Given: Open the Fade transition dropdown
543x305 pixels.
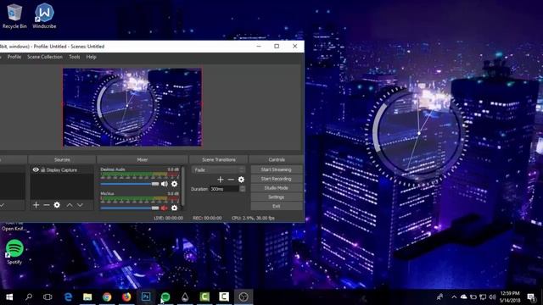Looking at the screenshot, I should pyautogui.click(x=218, y=169).
